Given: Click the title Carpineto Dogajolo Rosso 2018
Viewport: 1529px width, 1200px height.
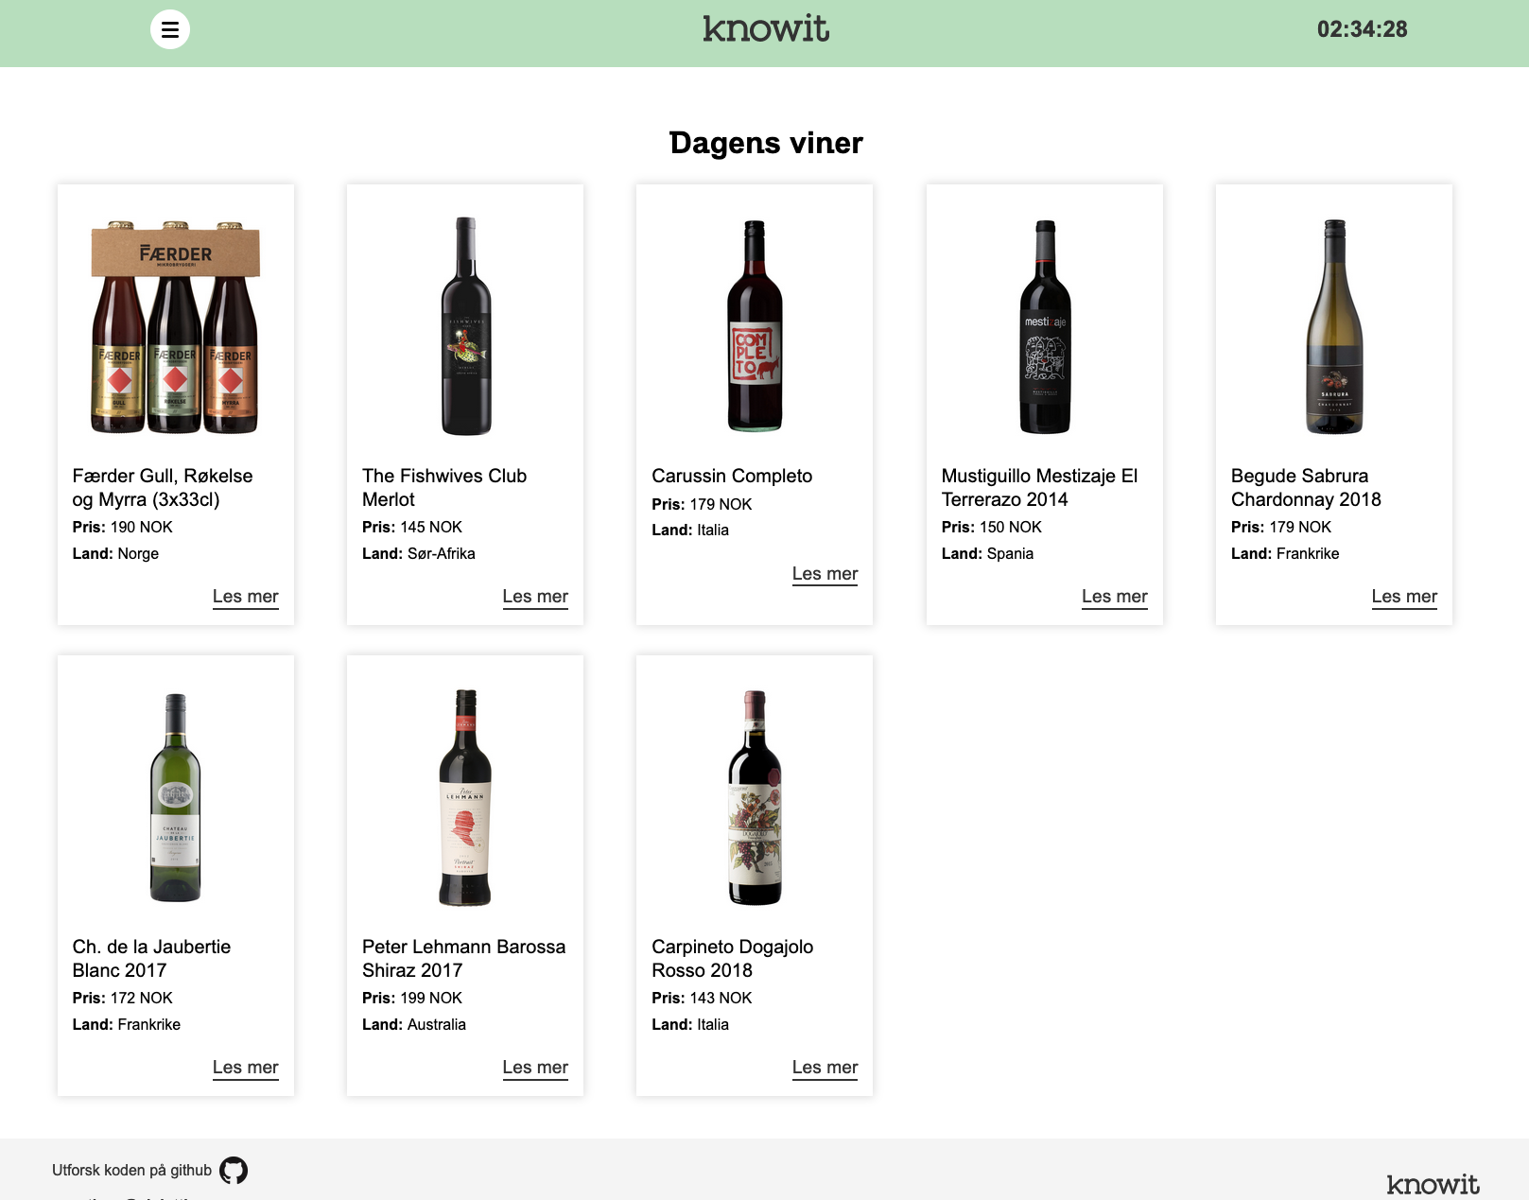Looking at the screenshot, I should 732,959.
